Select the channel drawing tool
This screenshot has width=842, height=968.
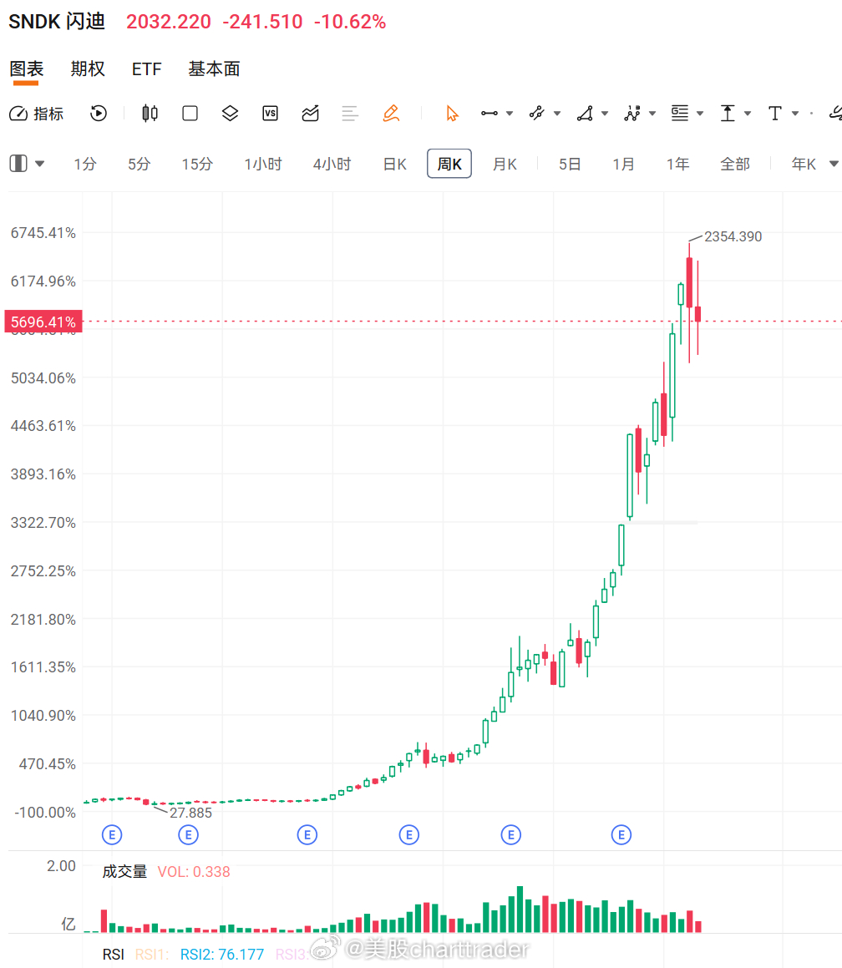(537, 114)
